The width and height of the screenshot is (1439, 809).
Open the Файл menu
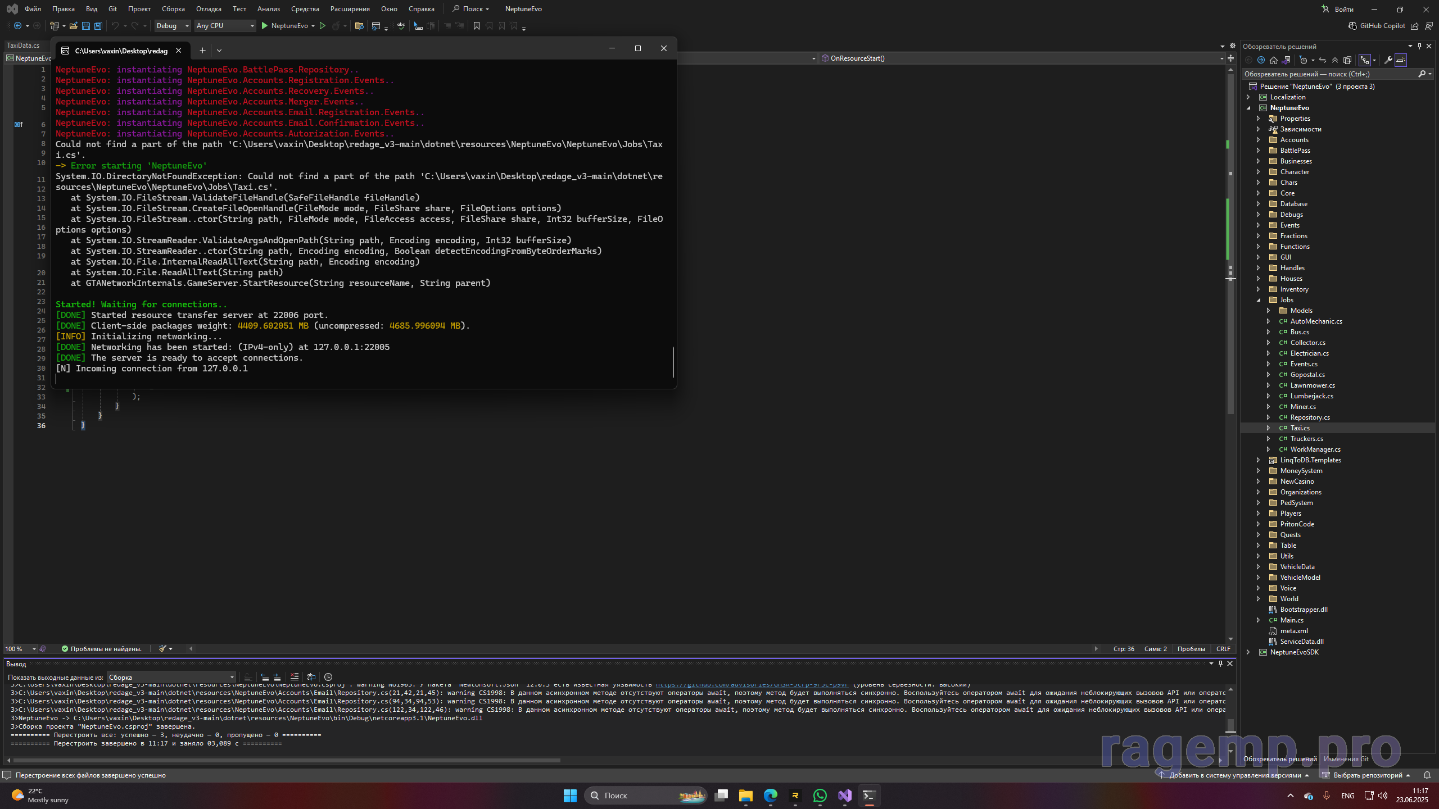pyautogui.click(x=33, y=9)
